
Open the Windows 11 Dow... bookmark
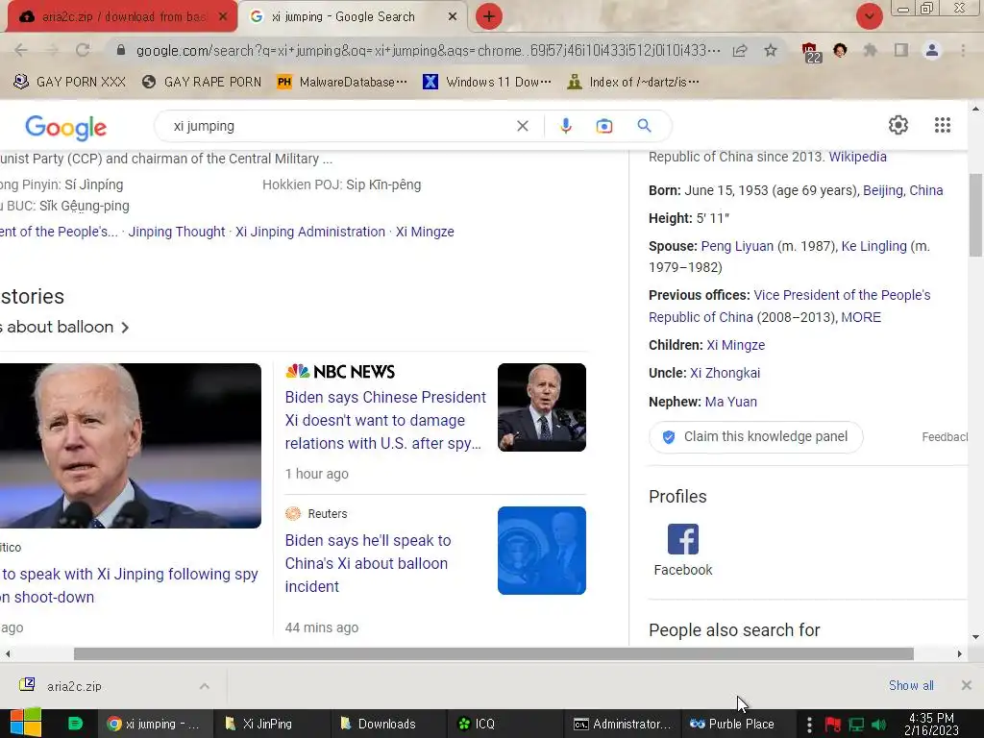487,82
